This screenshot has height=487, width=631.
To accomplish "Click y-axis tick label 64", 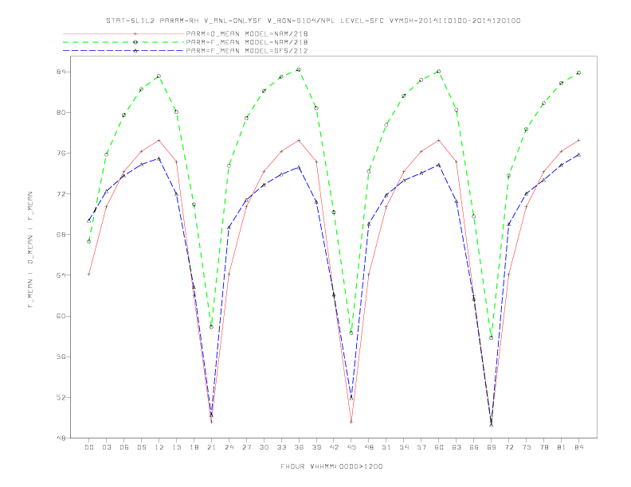I will pos(61,275).
